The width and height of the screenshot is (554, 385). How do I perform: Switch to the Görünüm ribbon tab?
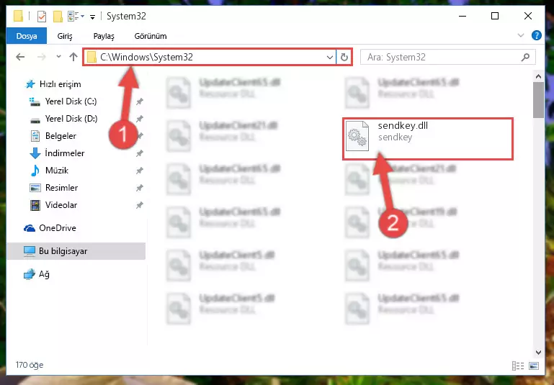coord(151,36)
